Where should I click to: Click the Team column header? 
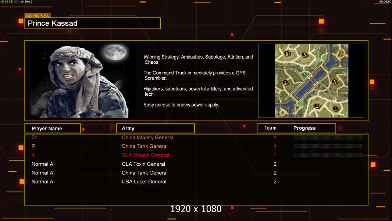pos(270,128)
